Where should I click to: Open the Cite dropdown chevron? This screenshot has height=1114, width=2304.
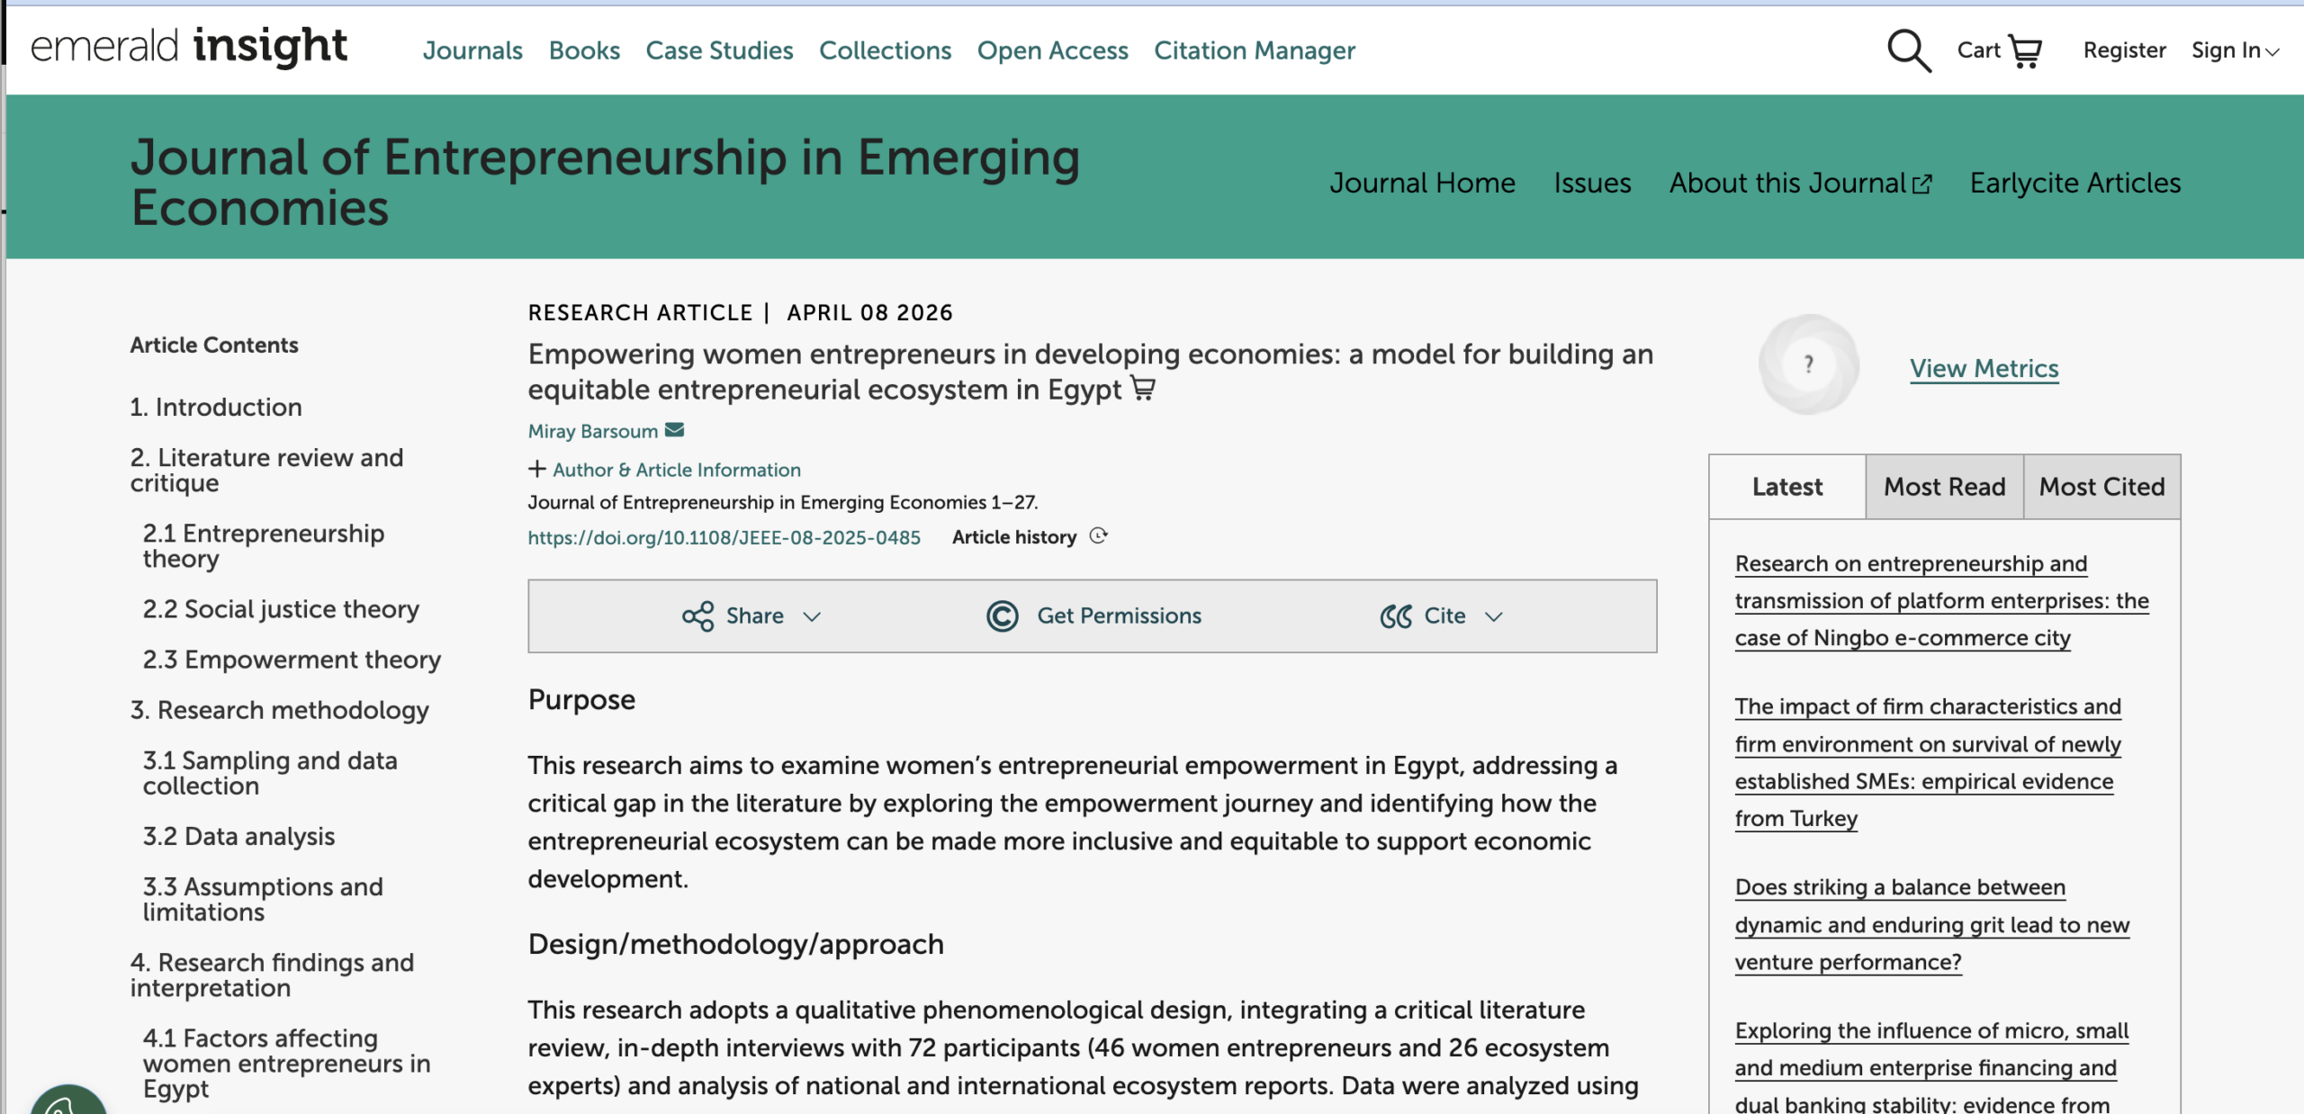[x=1495, y=617]
